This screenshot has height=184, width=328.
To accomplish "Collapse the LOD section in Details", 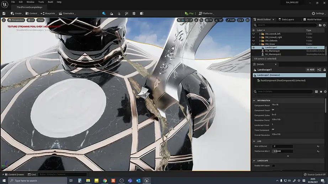I will click(254, 141).
